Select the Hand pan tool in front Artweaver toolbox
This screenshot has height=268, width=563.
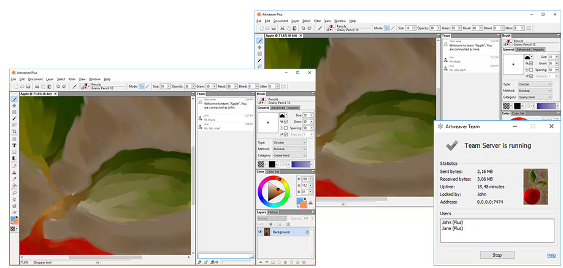coord(15,199)
